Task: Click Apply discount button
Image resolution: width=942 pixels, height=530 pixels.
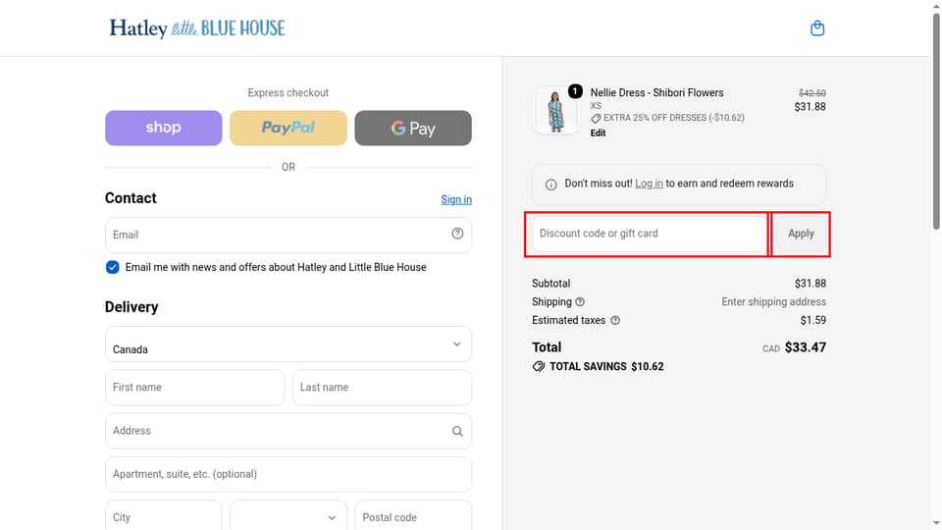Action: point(801,234)
